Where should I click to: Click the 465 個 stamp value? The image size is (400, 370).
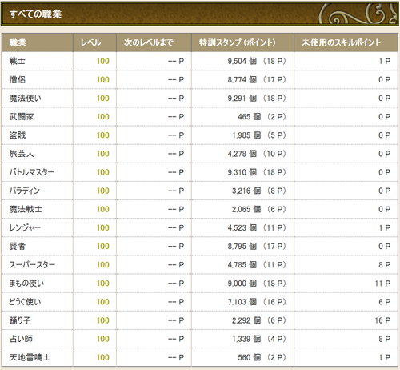pos(250,117)
